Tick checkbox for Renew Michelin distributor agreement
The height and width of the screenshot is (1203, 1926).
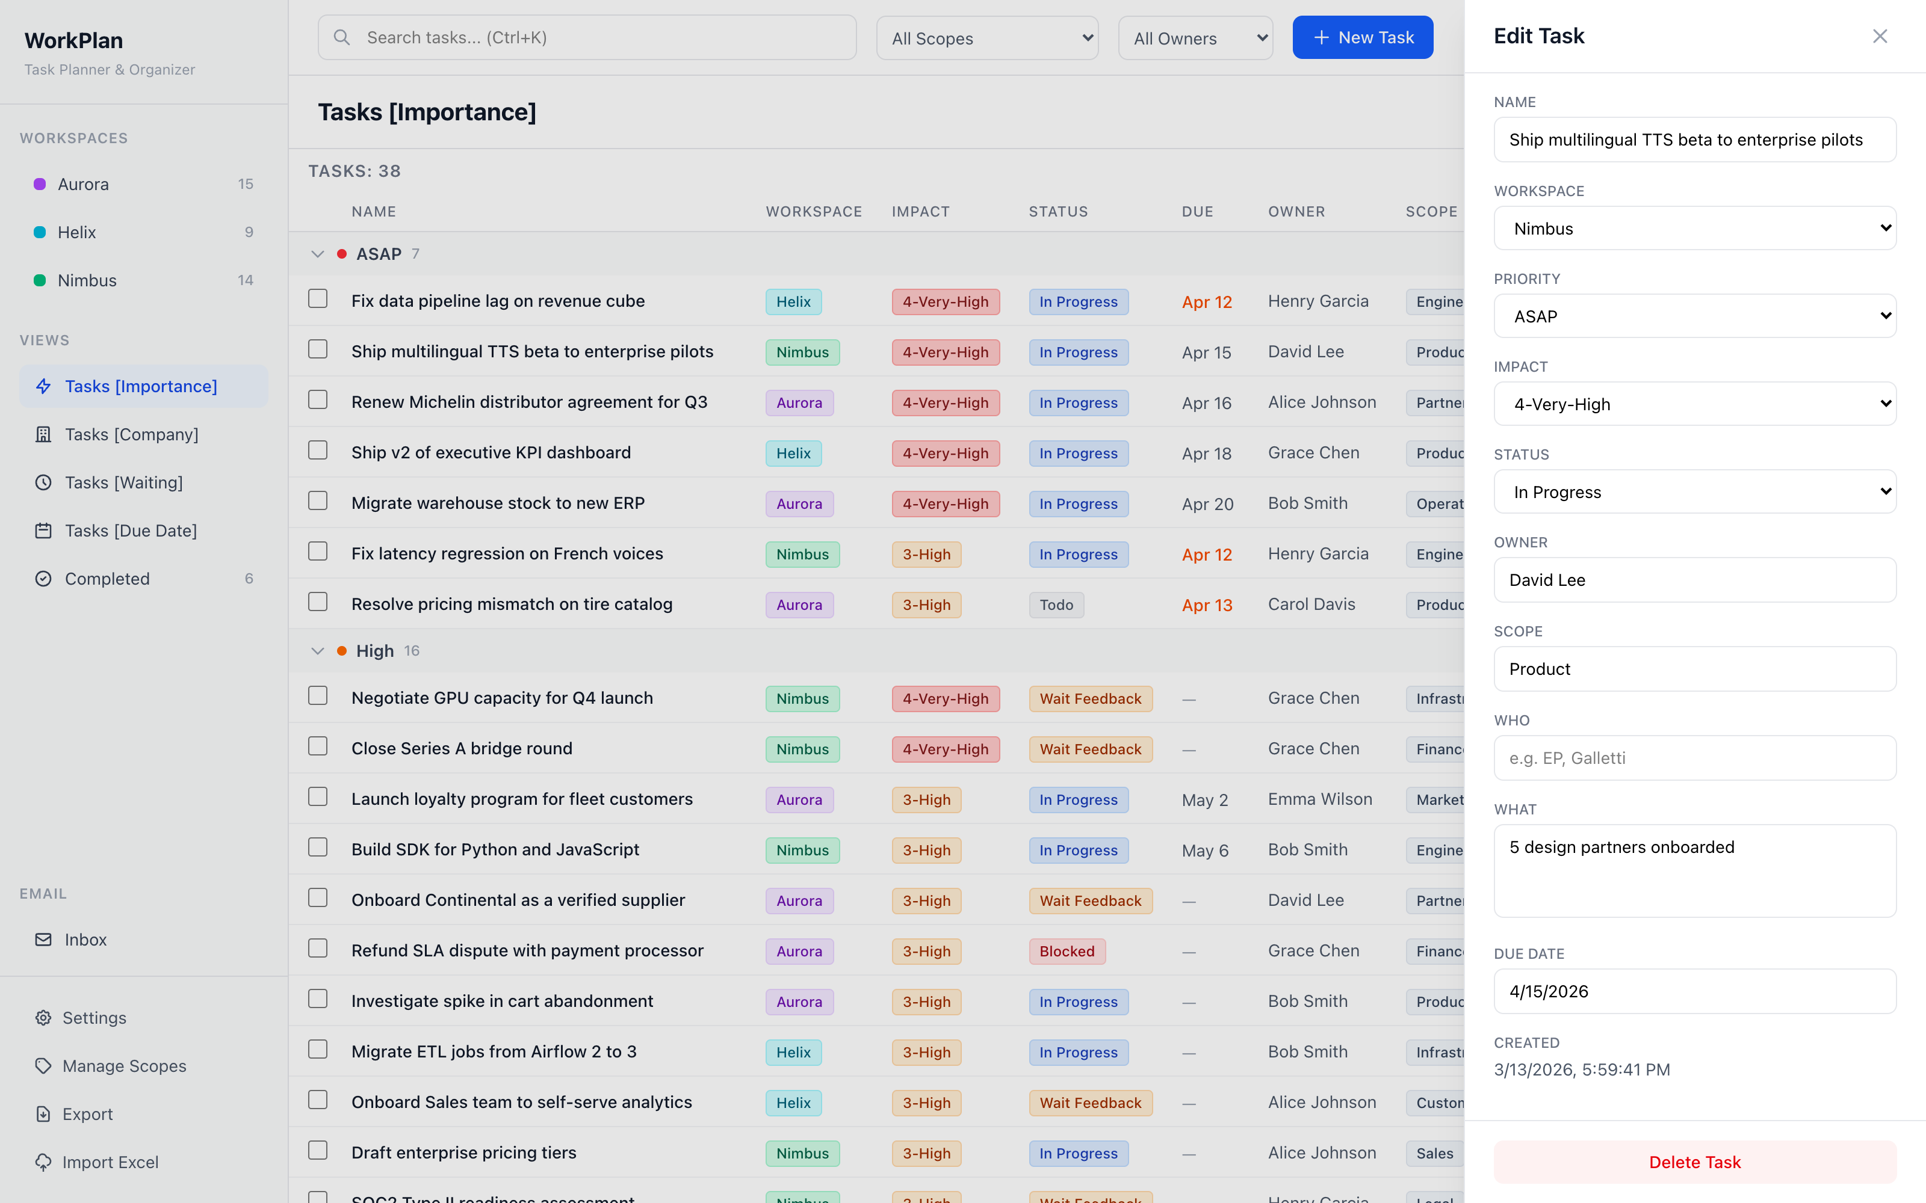tap(318, 399)
